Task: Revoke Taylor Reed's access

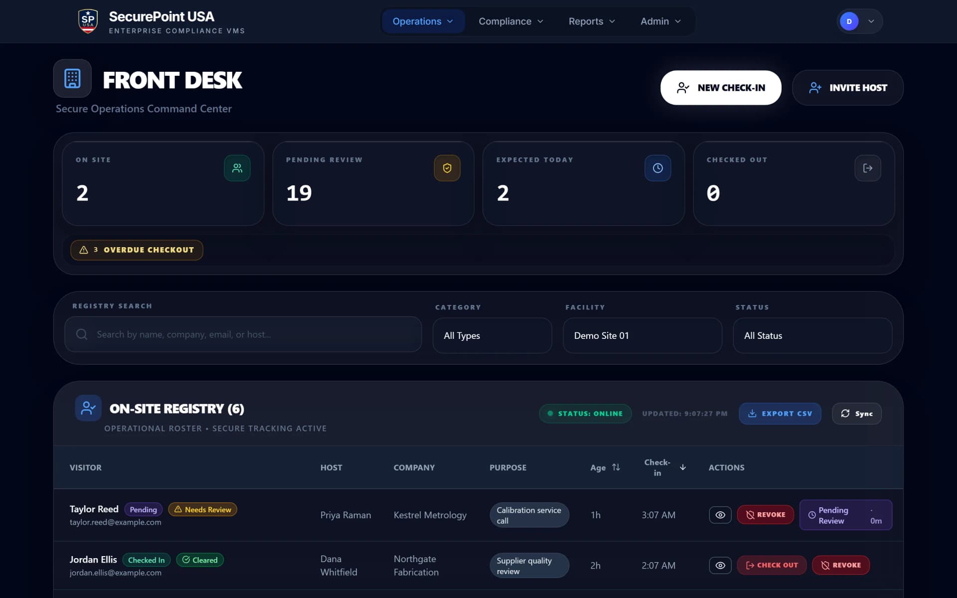Action: tap(766, 515)
